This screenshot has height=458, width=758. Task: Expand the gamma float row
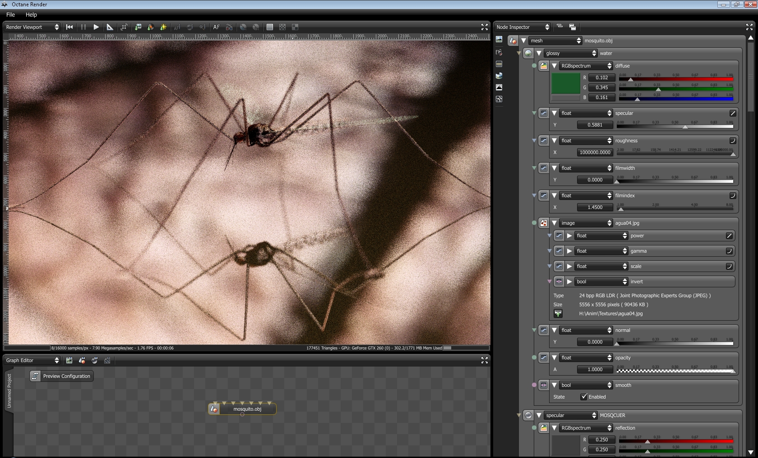point(569,251)
